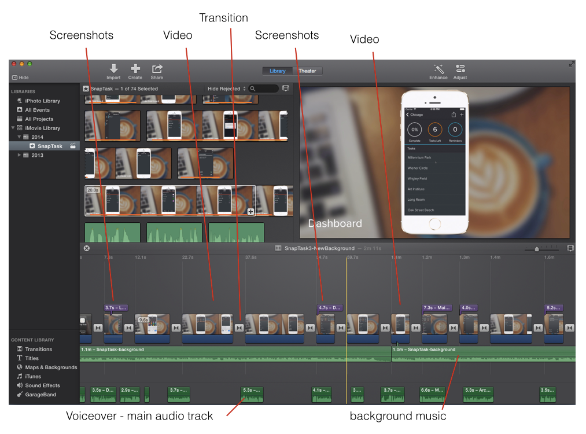The width and height of the screenshot is (586, 434).
Task: Click the SnapTask3-NewBackground project title
Action: point(319,248)
